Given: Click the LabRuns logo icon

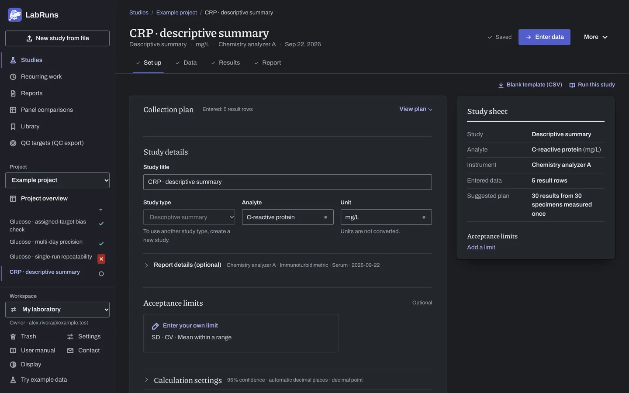Looking at the screenshot, I should tap(15, 15).
